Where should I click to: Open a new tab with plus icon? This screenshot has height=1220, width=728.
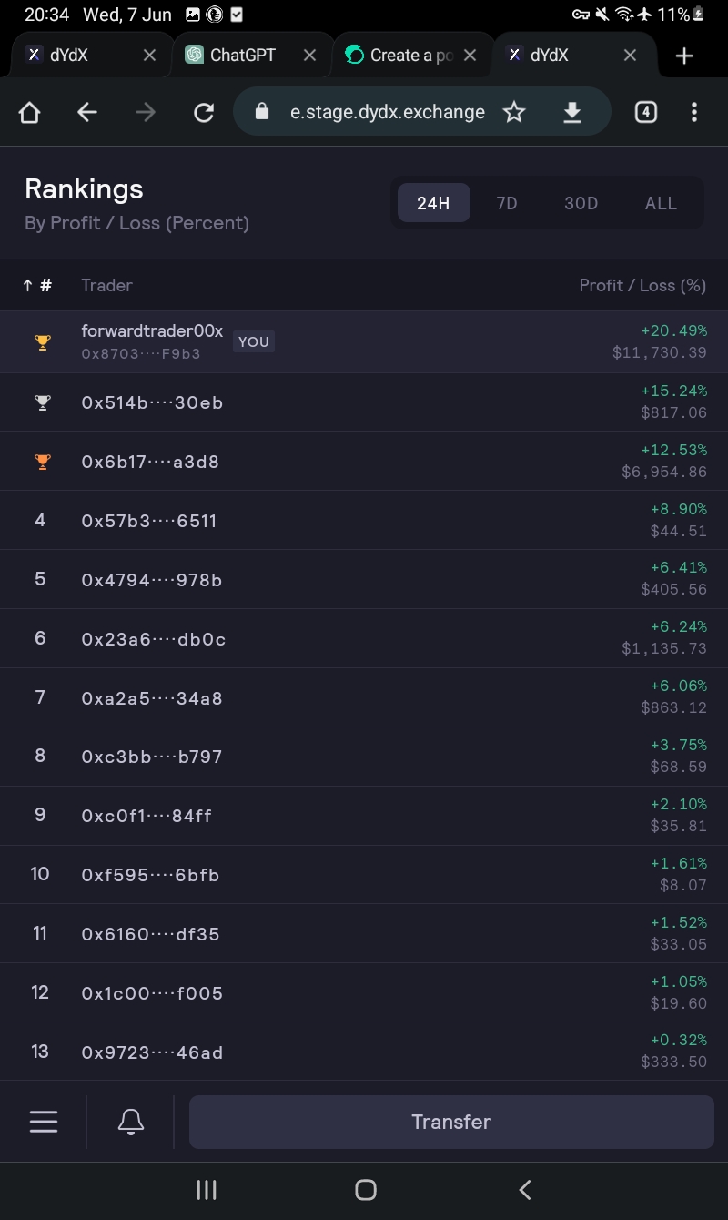click(x=684, y=56)
